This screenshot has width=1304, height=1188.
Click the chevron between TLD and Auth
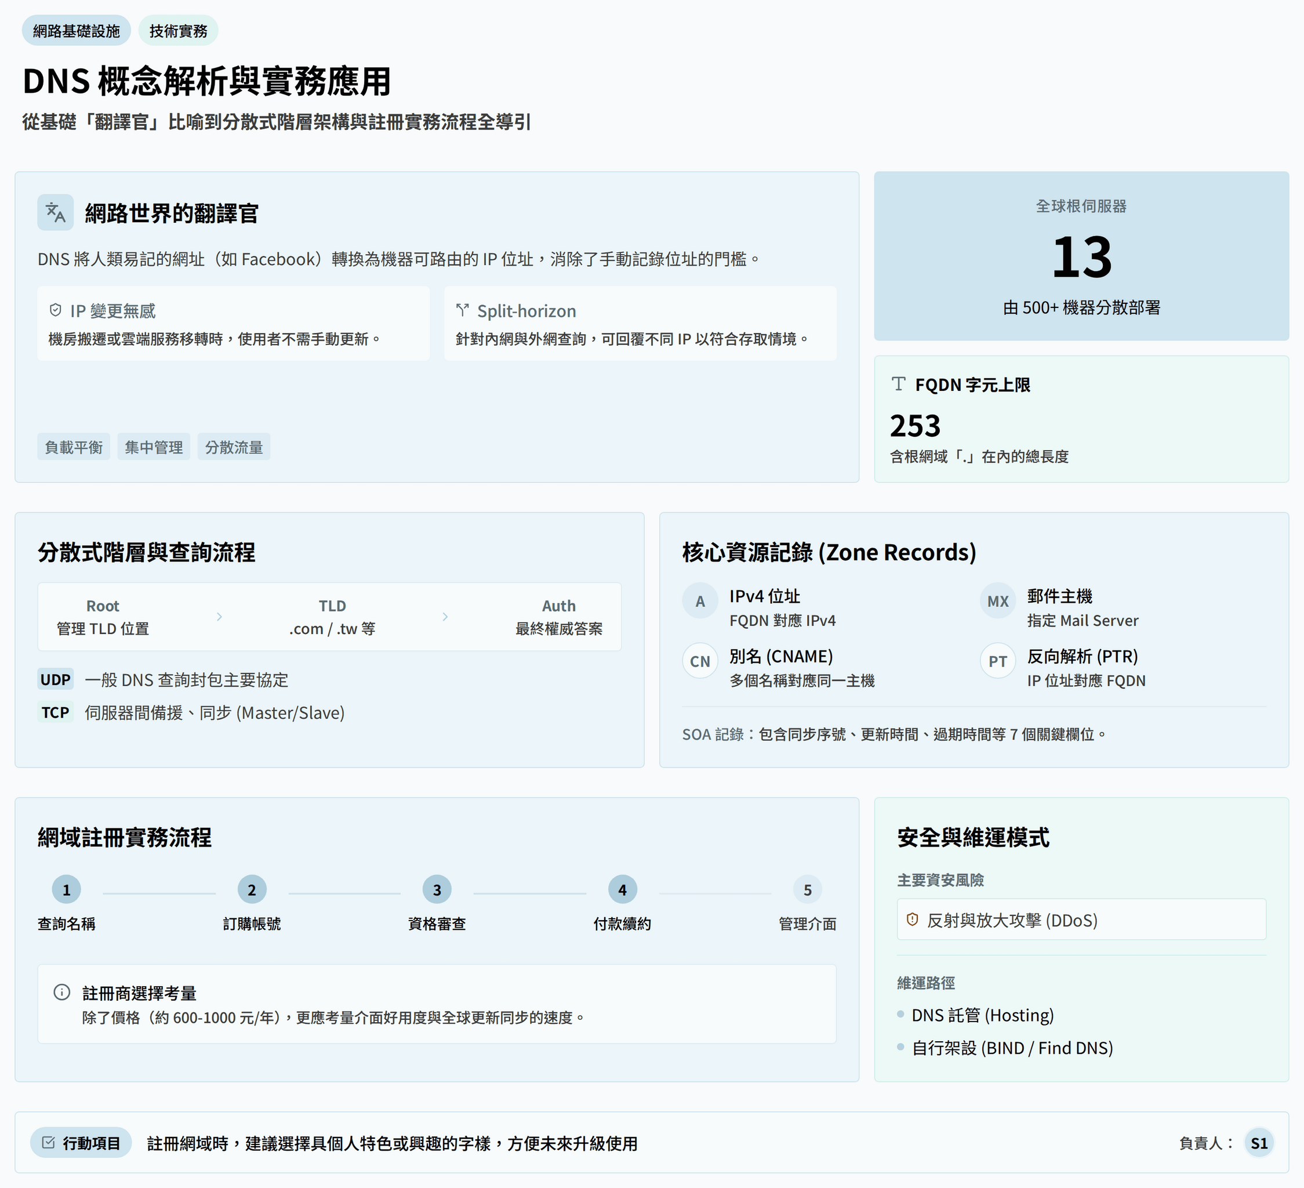click(445, 617)
